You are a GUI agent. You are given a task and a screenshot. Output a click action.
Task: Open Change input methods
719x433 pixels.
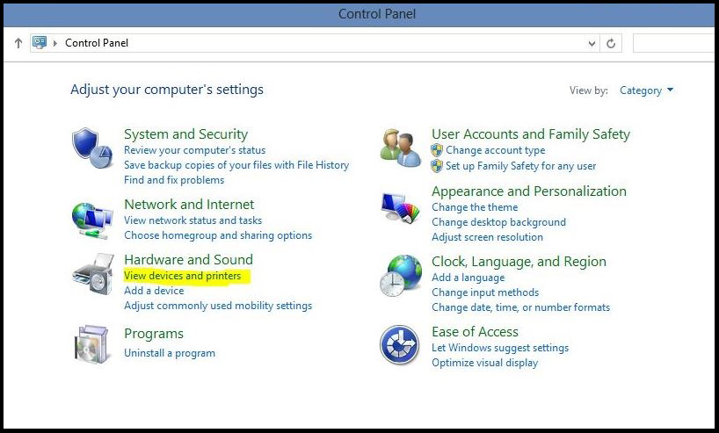pos(485,292)
